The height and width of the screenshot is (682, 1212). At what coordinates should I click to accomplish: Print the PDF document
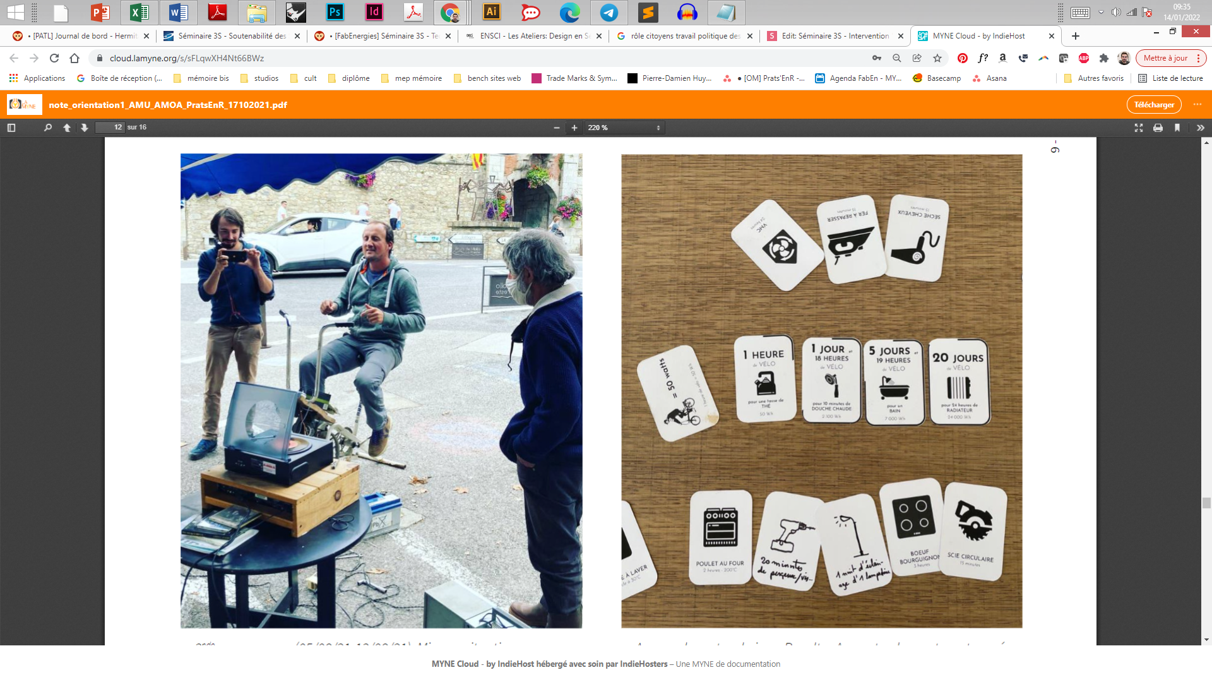click(1158, 128)
